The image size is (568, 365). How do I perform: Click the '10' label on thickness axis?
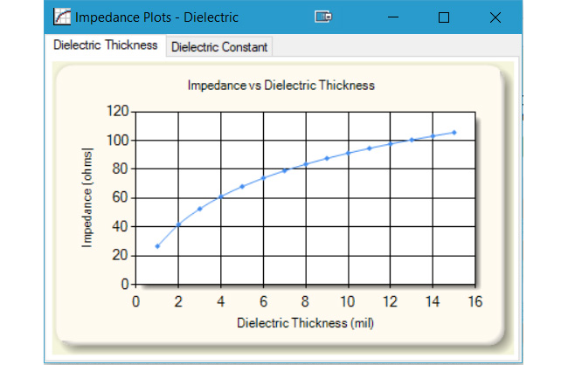(x=348, y=301)
